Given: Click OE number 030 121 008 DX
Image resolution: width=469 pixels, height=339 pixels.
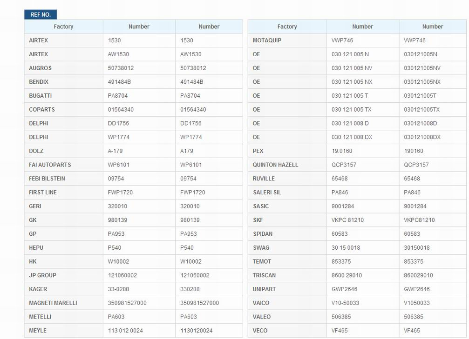Looking at the screenshot, I should pyautogui.click(x=352, y=137).
